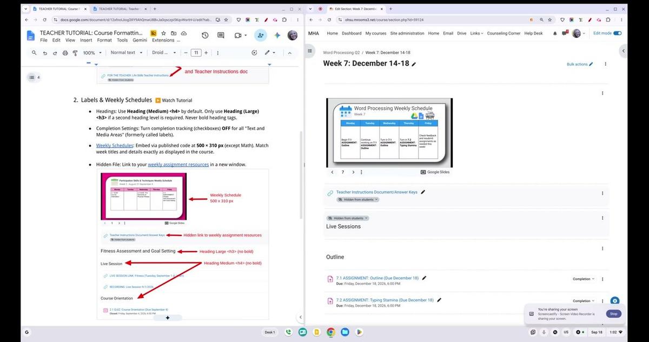The height and width of the screenshot is (342, 649).
Task: Check cloud save status icon in Docs
Action: point(184,33)
